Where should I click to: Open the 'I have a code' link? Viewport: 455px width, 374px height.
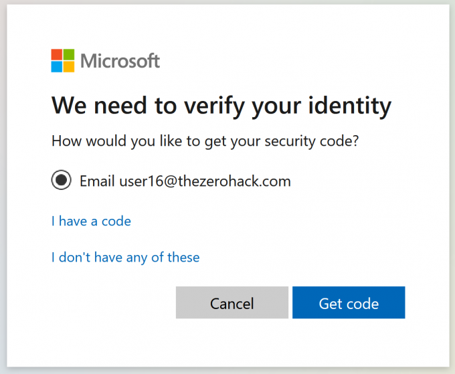point(91,221)
